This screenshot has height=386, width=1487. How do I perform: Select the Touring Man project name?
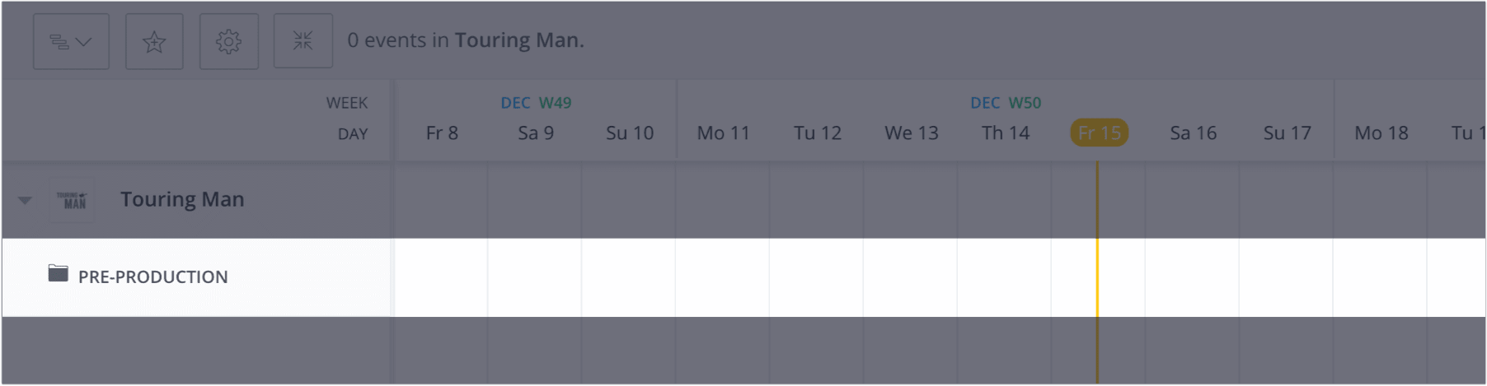pos(182,200)
